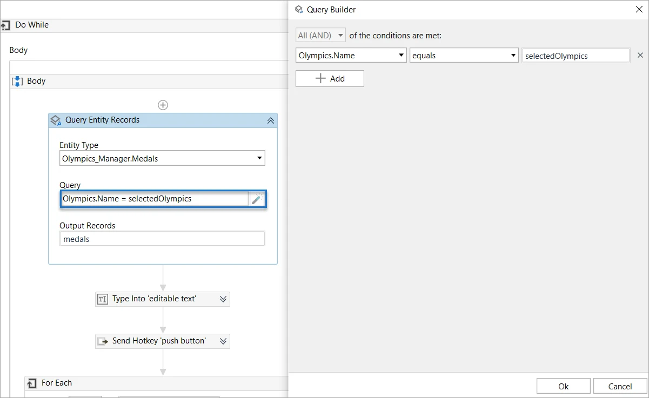Click the plus circle to add activity
Viewport: 649px width, 398px height.
click(163, 105)
